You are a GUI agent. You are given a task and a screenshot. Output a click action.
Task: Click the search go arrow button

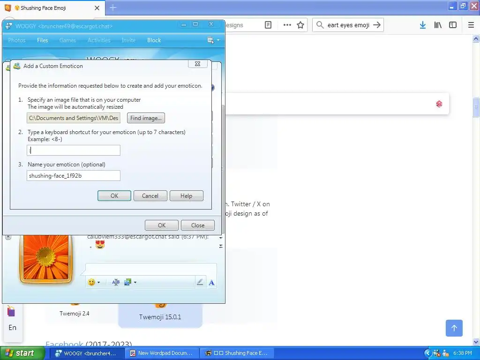click(377, 25)
